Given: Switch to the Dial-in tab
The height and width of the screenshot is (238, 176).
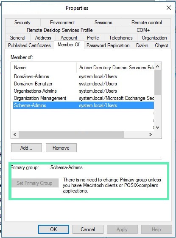Looking at the screenshot, I should [x=142, y=45].
